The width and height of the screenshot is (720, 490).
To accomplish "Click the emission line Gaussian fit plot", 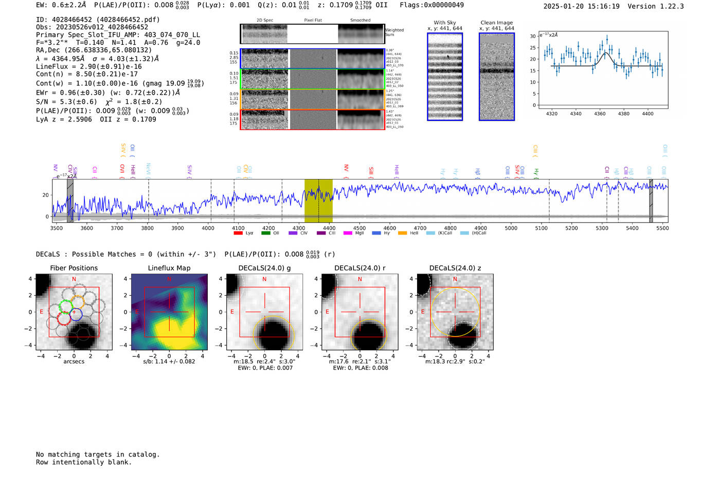I will coord(603,70).
